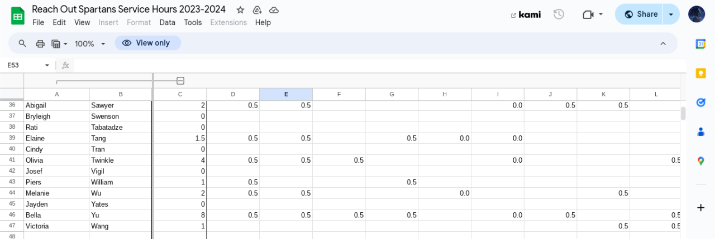The width and height of the screenshot is (715, 239).
Task: Open Google Keep in side panel
Action: point(700,73)
